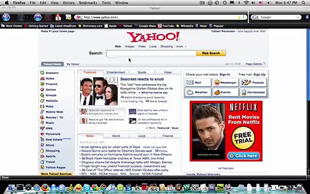Viewport: 310px width, 194px height.
Task: Click the Wi-Fi status icon
Action: click(246, 3)
